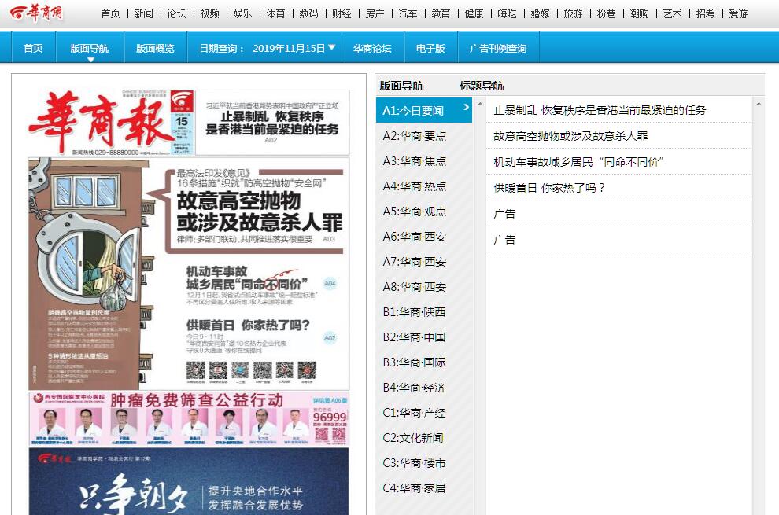
Task: Go to 汽车 channel in top nav
Action: [408, 13]
